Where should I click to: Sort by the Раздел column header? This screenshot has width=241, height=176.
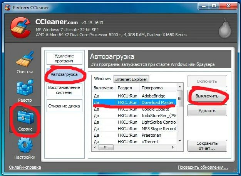coord(127,88)
